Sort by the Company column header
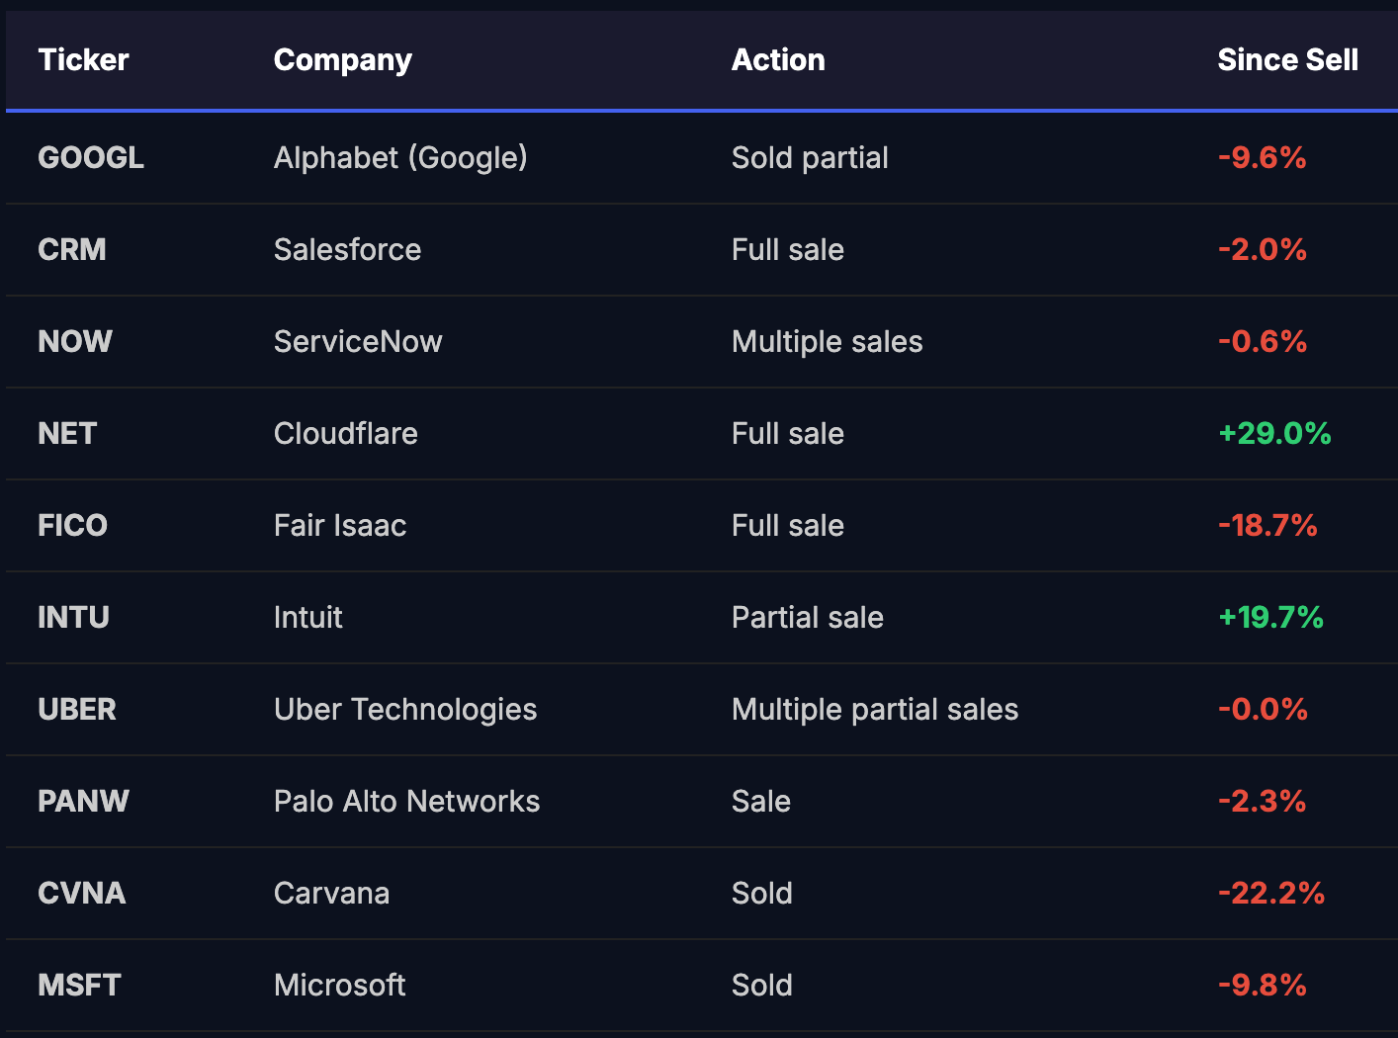 pos(342,60)
